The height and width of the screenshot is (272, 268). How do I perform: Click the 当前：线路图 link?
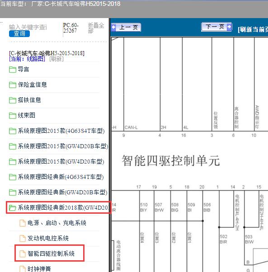tap(27, 59)
